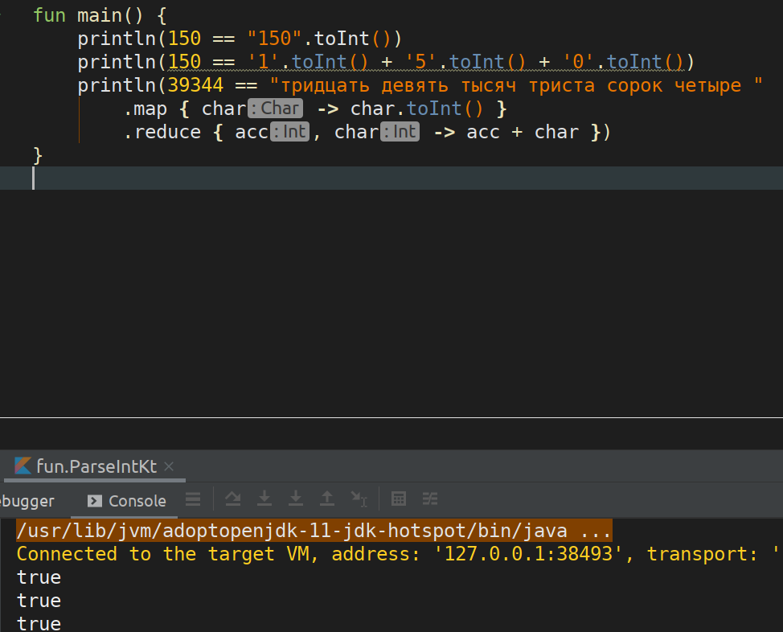Image resolution: width=783 pixels, height=632 pixels.
Task: Click the first toInt call on "150"
Action: coord(342,39)
